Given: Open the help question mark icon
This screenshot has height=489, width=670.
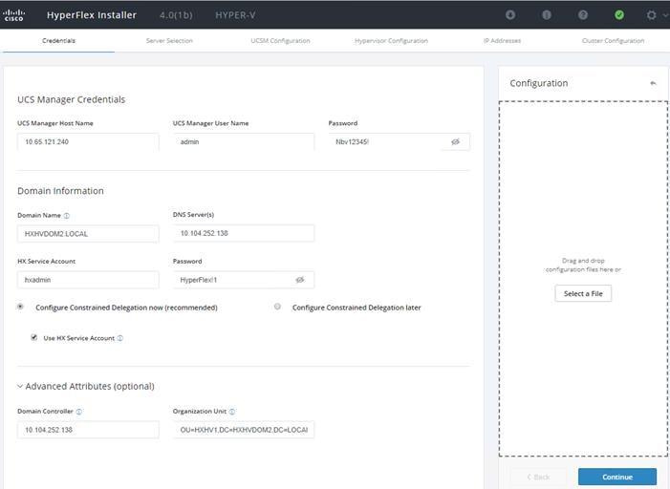Looking at the screenshot, I should point(583,15).
